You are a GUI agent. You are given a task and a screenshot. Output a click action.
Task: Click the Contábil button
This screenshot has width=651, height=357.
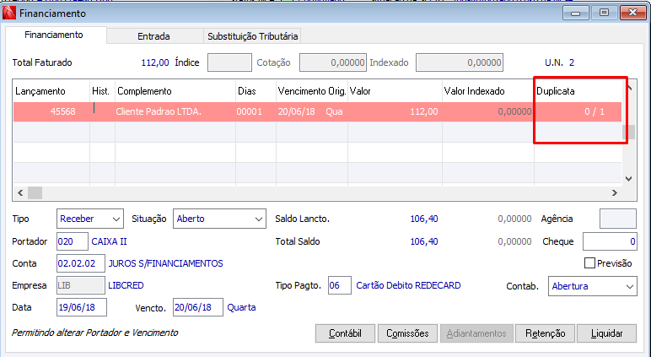point(345,333)
